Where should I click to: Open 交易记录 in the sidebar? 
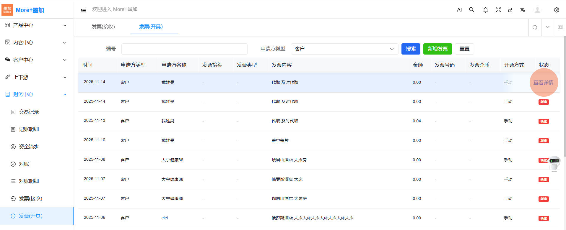click(29, 112)
